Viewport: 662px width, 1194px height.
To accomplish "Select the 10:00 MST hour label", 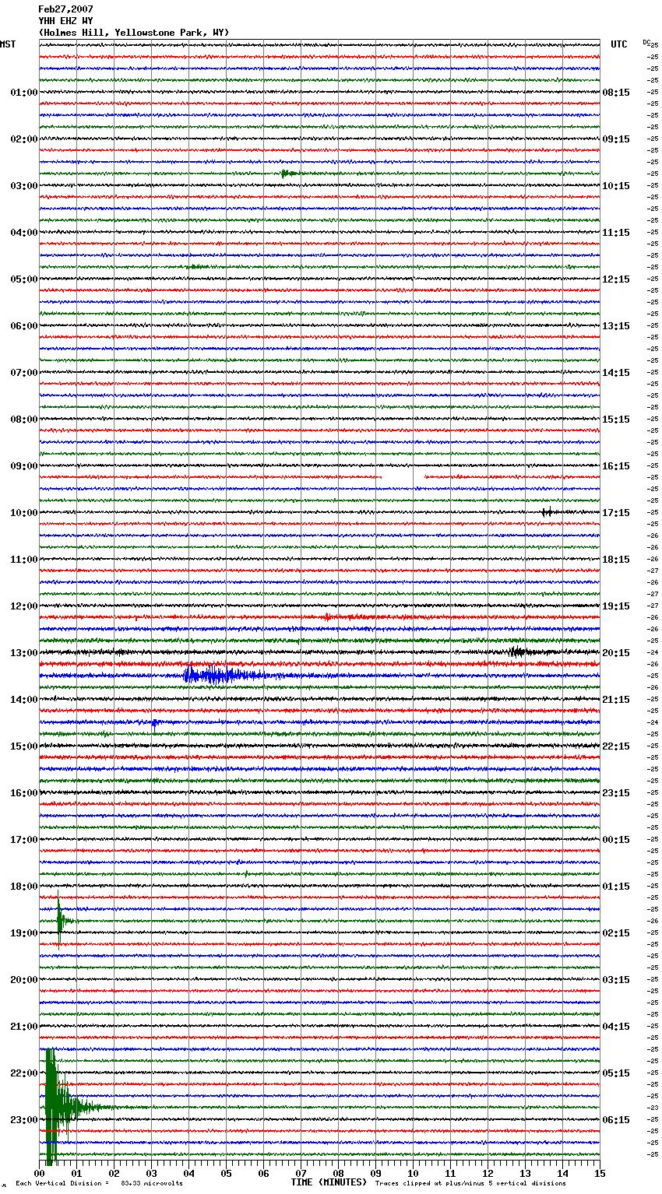I will (x=24, y=513).
